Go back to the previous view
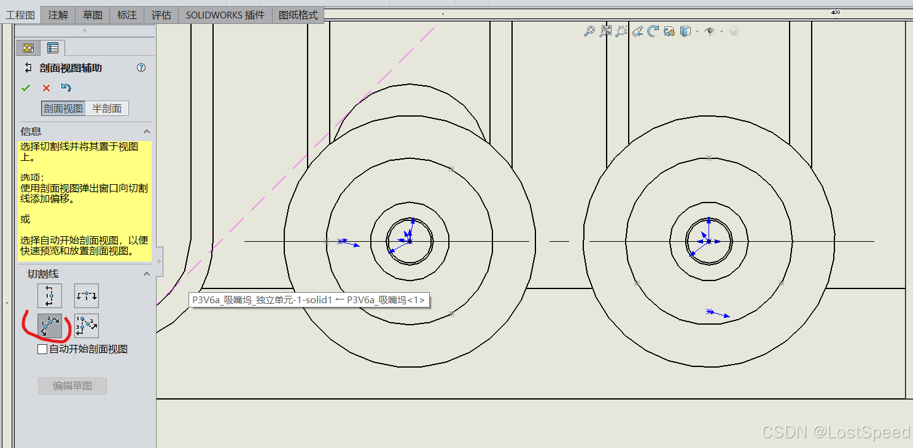 [x=637, y=31]
